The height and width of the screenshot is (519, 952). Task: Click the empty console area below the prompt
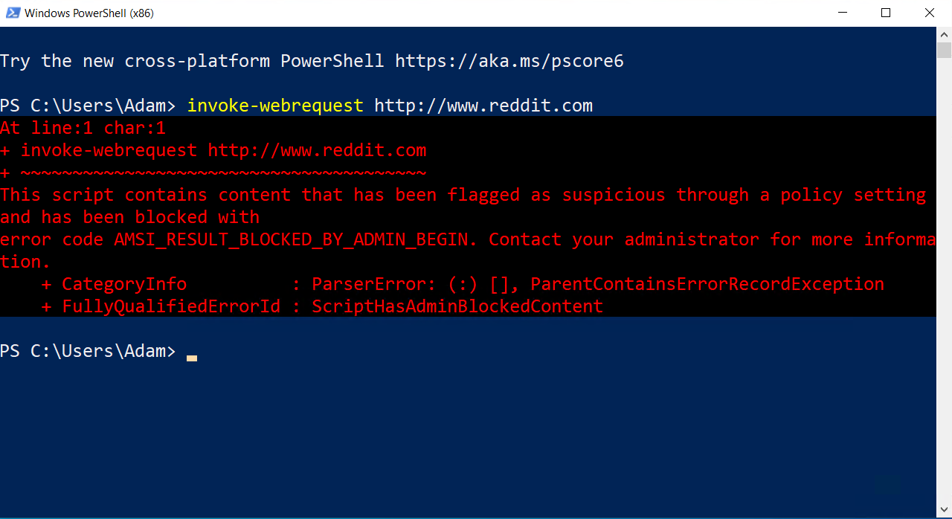446,431
